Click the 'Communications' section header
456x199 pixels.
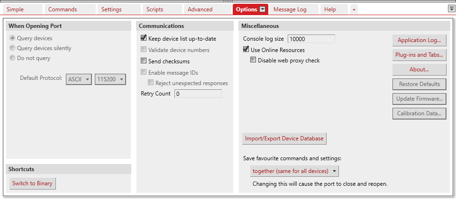tap(185, 26)
